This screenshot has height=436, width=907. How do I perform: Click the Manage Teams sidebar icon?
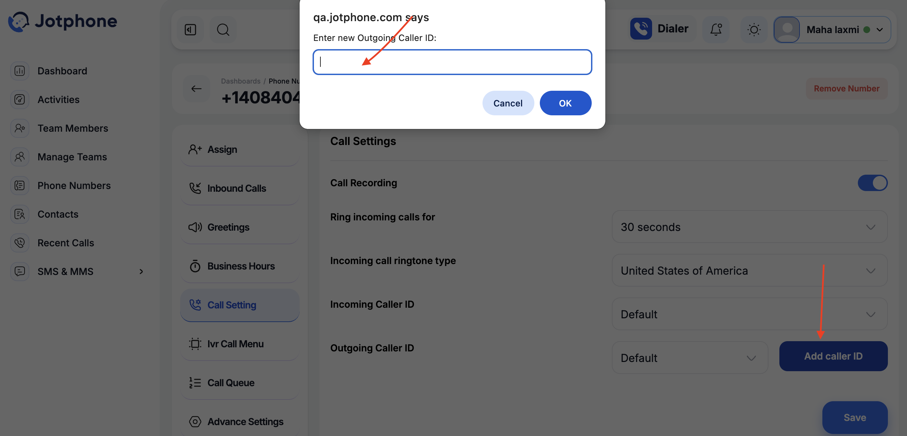20,157
